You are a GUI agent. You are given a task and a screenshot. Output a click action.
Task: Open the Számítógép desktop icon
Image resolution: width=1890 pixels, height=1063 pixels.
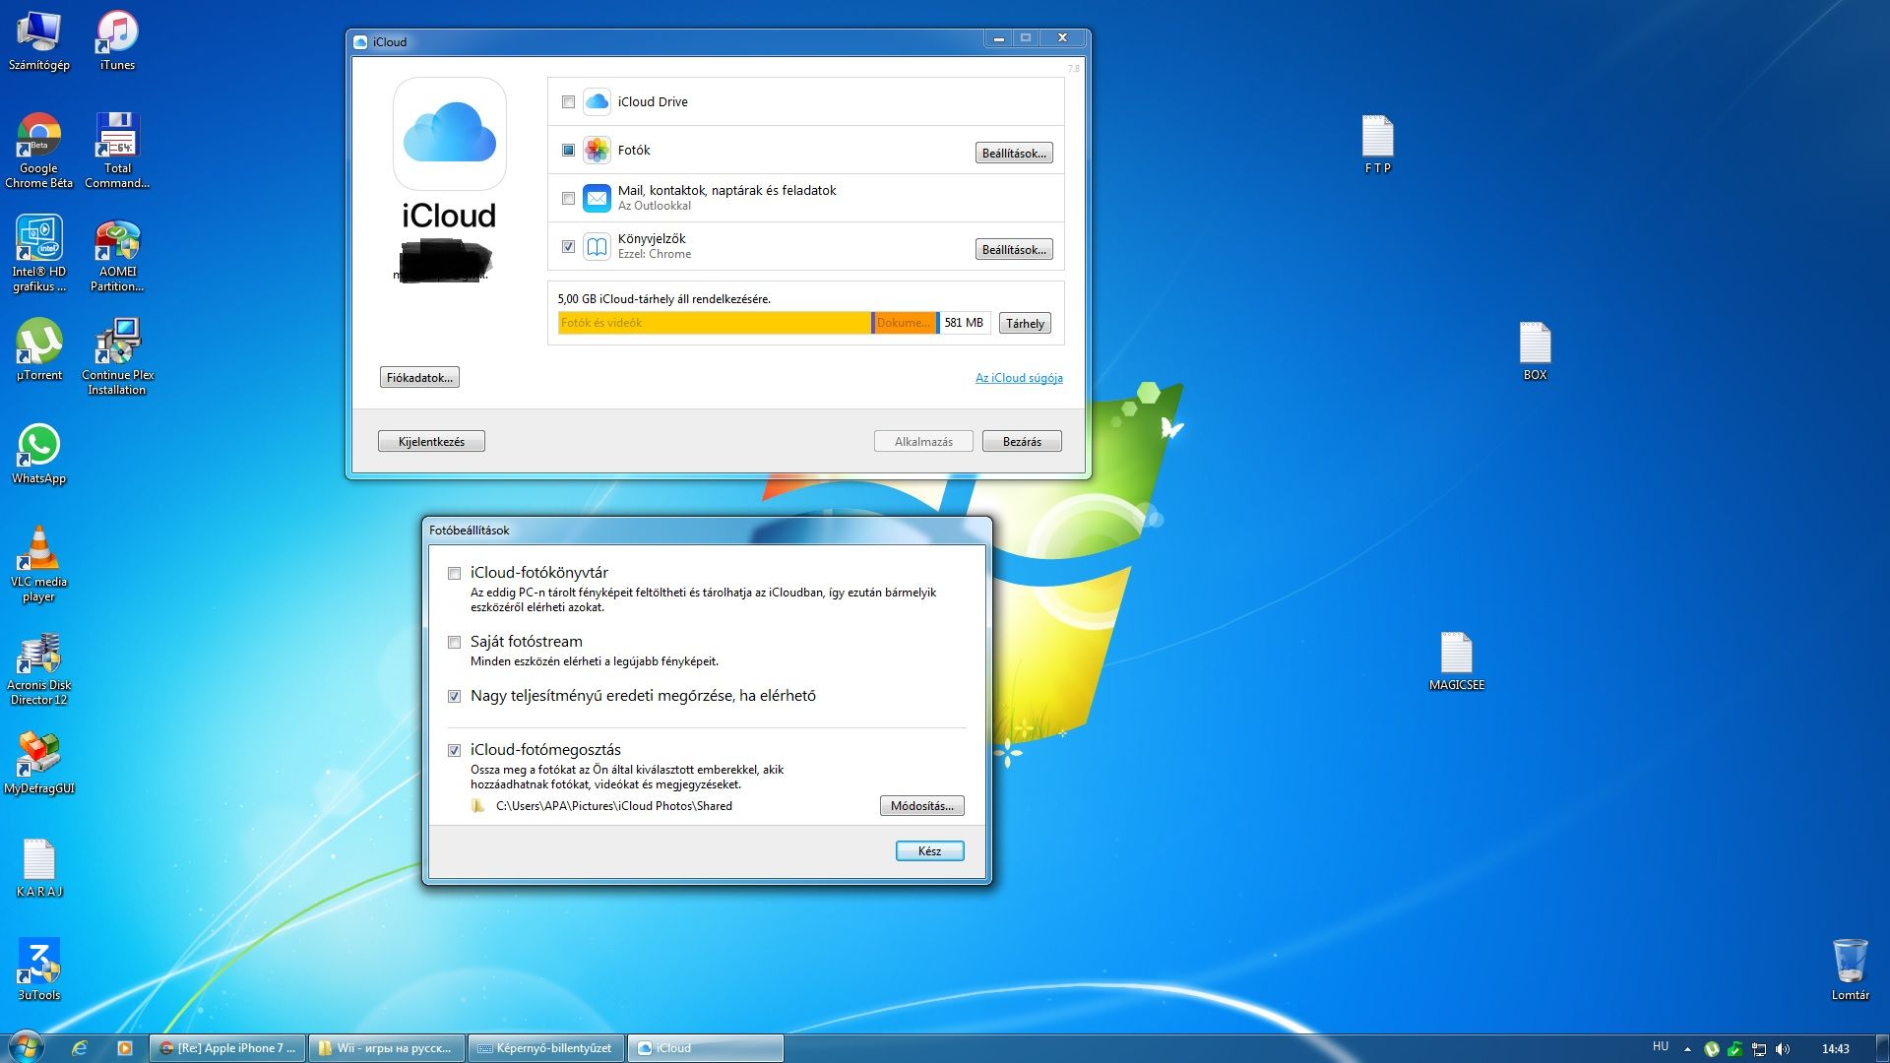tap(38, 41)
